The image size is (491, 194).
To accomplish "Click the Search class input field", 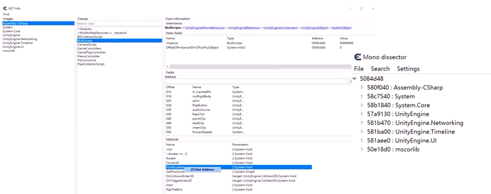I will point(119,23).
